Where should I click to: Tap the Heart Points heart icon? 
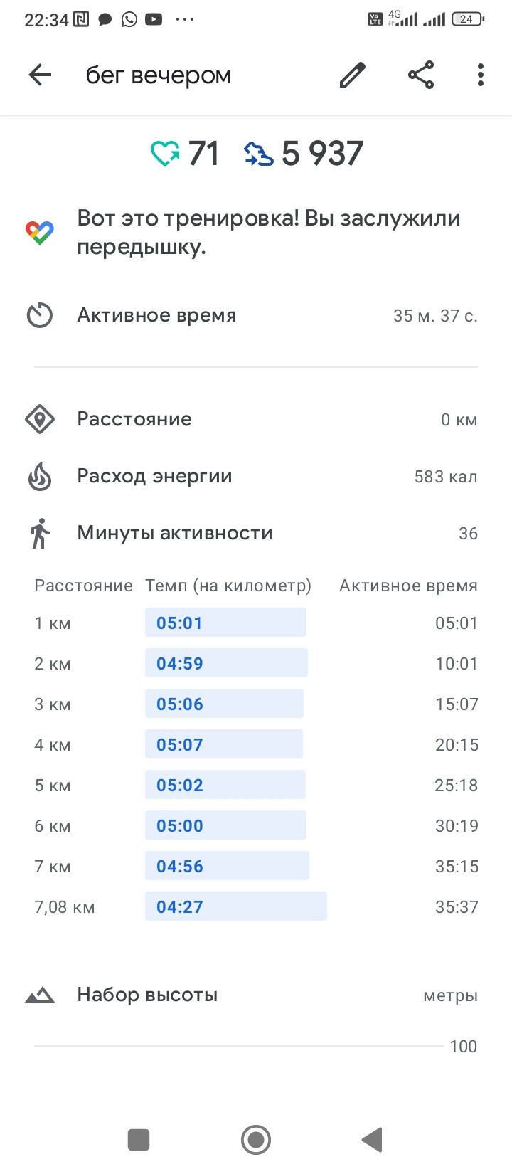coord(165,154)
